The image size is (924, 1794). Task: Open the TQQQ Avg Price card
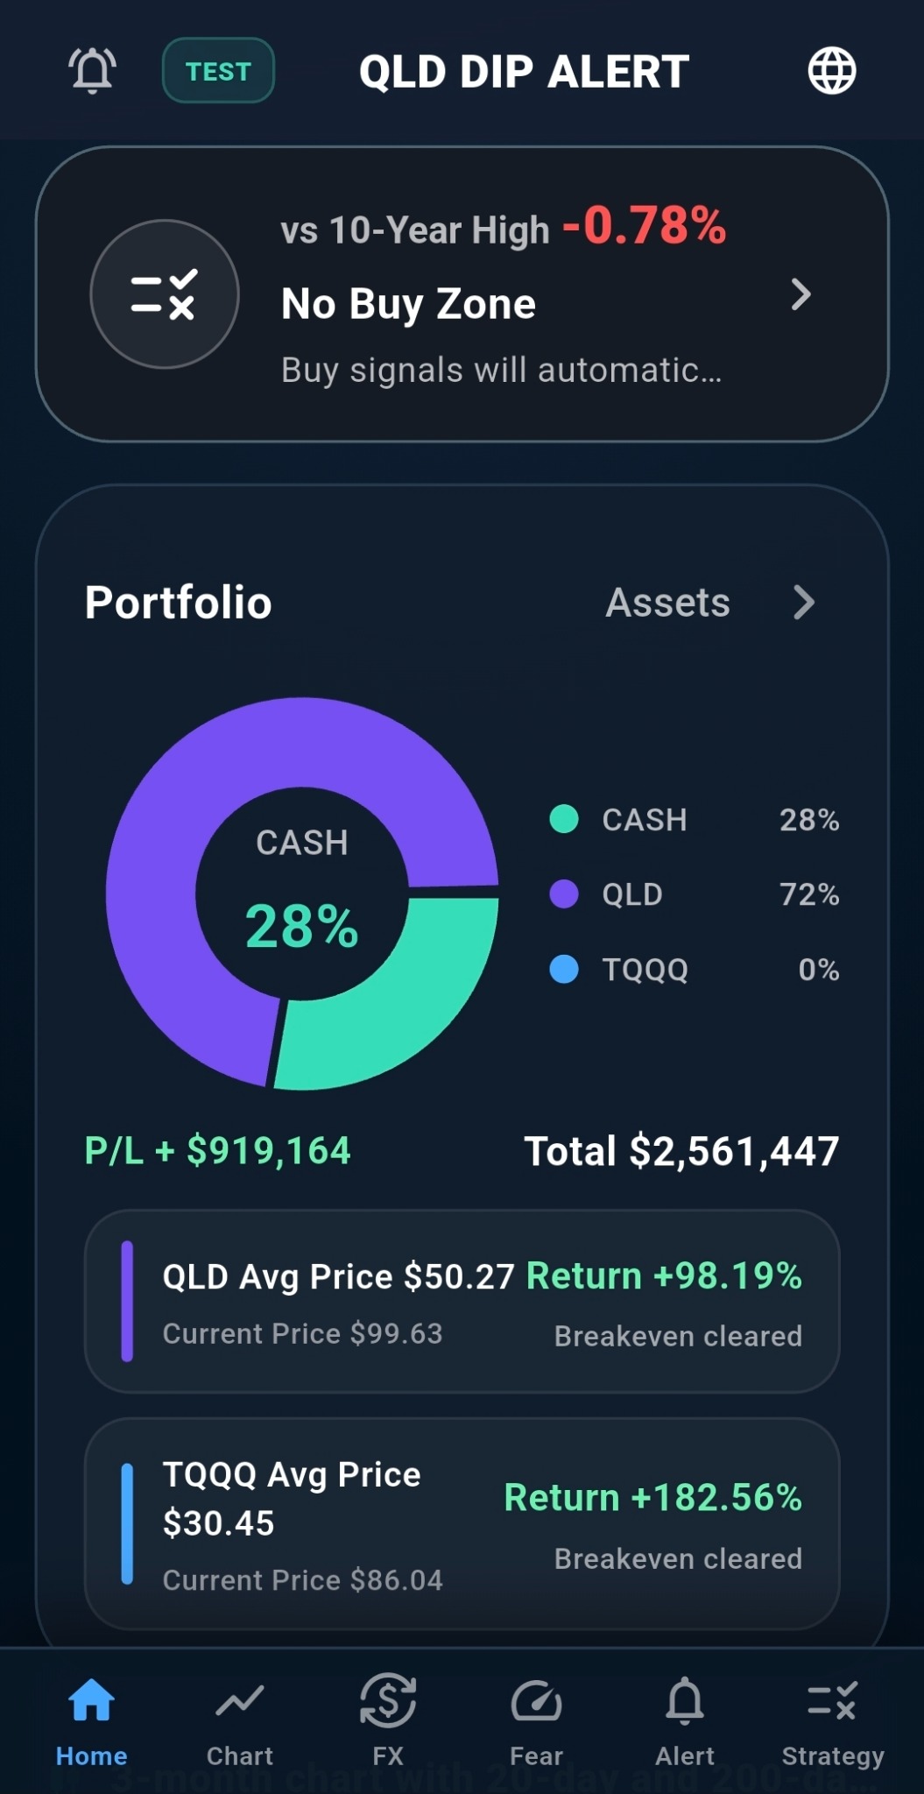pyautogui.click(x=462, y=1524)
